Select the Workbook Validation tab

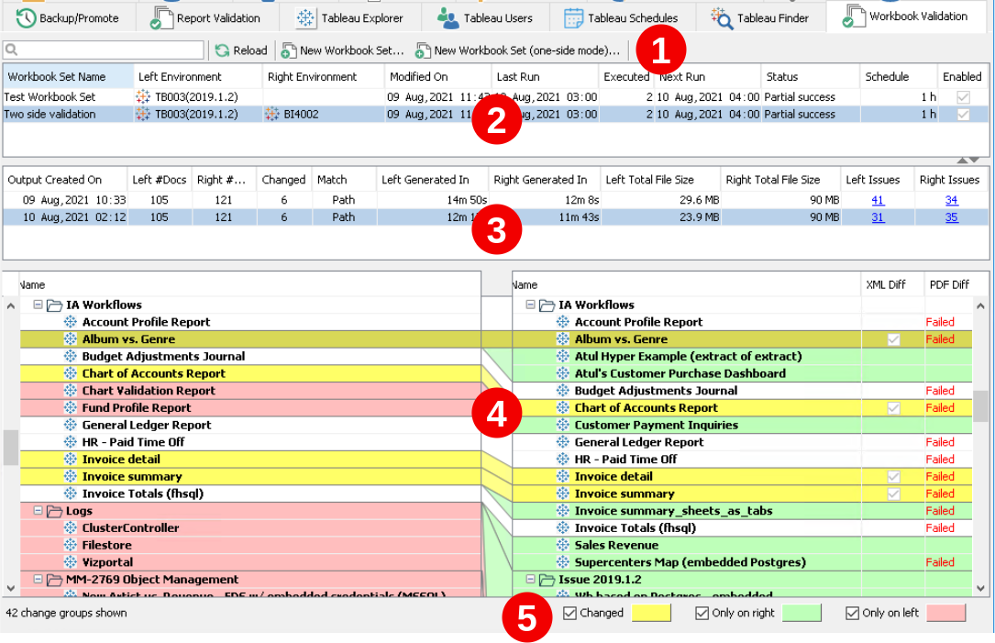pos(906,17)
